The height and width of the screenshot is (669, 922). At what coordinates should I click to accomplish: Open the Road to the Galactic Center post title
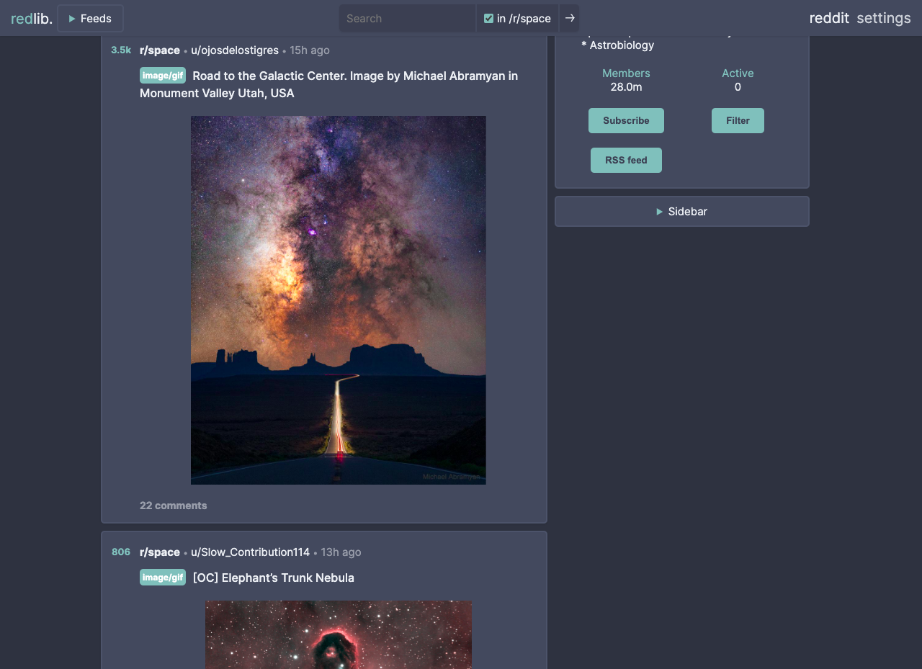coord(328,84)
